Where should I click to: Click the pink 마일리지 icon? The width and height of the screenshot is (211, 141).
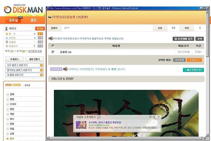pos(7,46)
